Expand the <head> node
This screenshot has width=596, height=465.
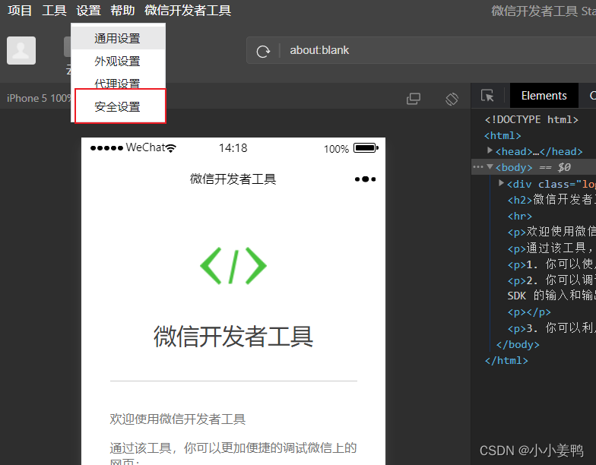tap(490, 150)
